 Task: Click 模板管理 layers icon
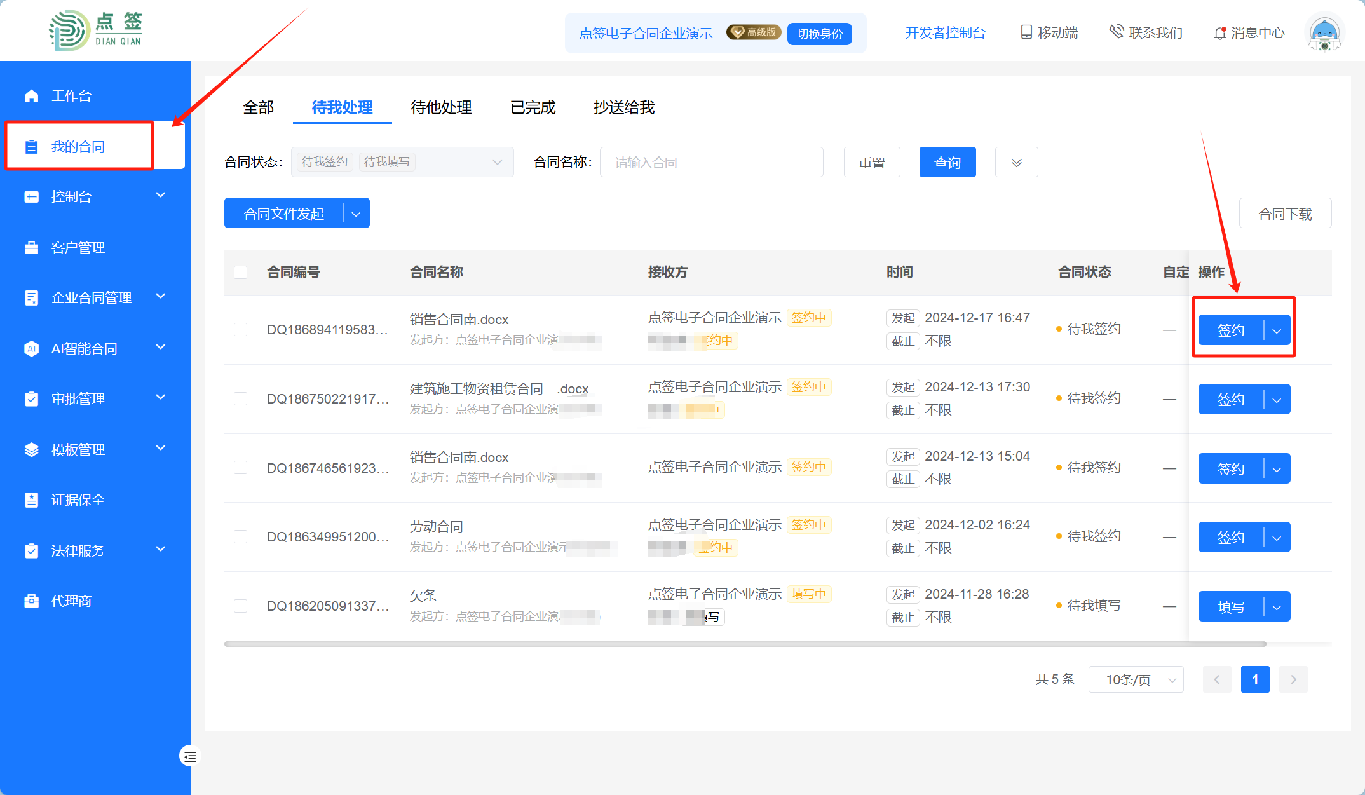coord(31,450)
